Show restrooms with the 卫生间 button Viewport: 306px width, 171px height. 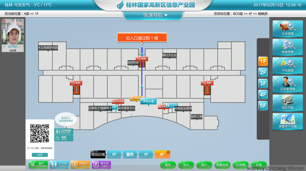point(59,165)
